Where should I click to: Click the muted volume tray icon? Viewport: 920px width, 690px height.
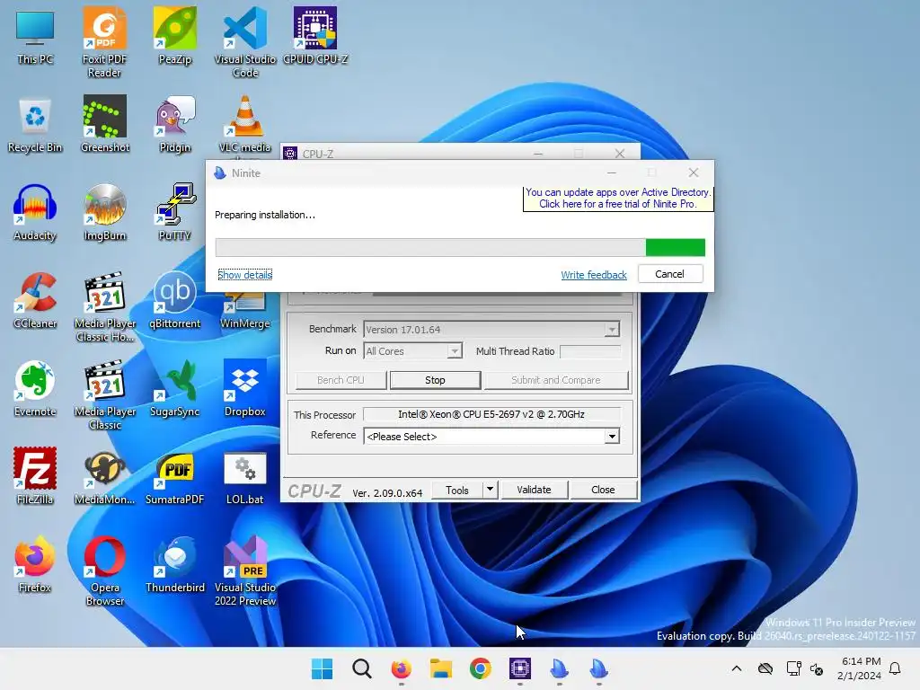click(817, 668)
